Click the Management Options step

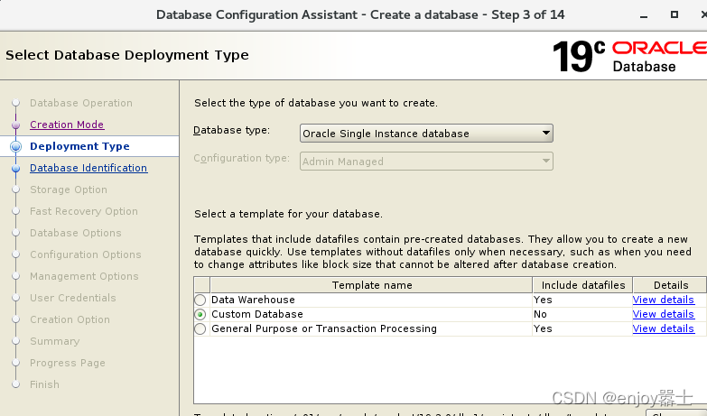(84, 276)
